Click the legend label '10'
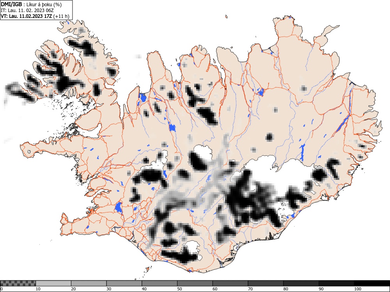This screenshot has height=292, width=390. (x=38, y=289)
